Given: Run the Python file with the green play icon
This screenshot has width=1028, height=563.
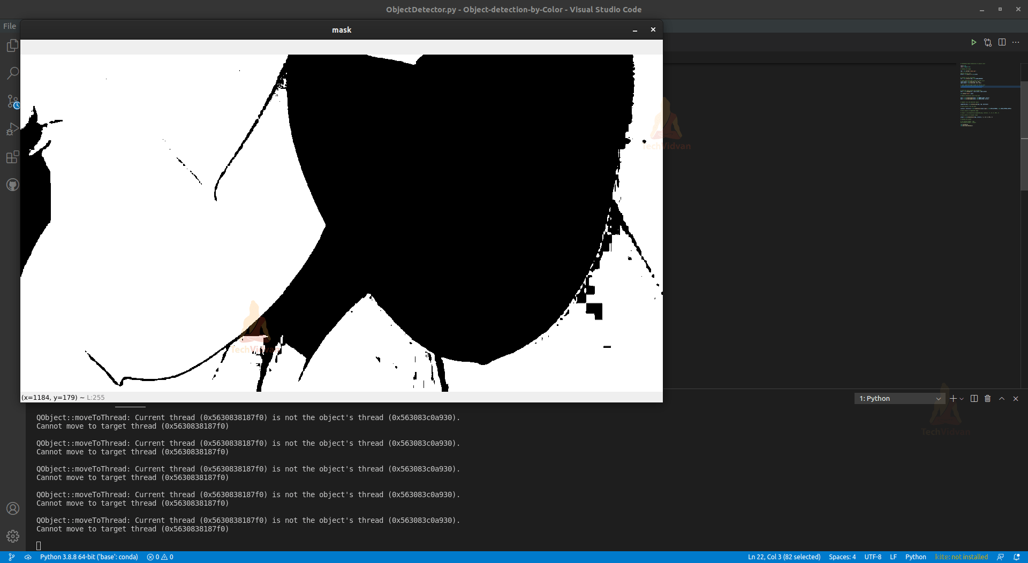Looking at the screenshot, I should point(974,42).
